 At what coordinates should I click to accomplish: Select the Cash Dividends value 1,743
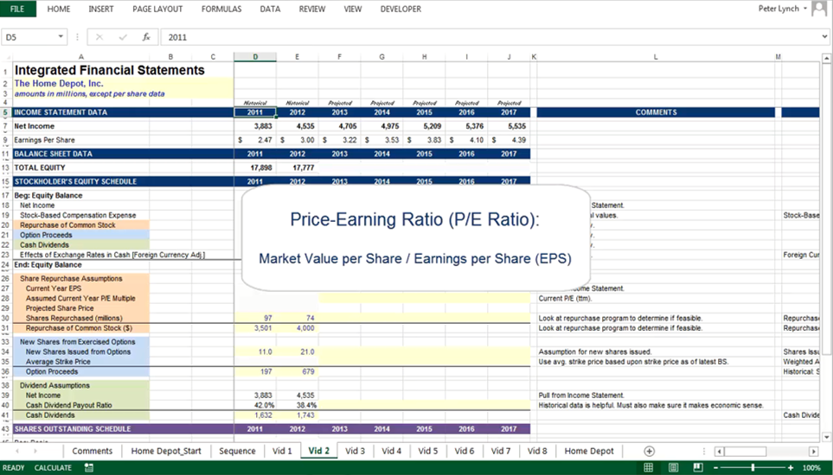[298, 415]
